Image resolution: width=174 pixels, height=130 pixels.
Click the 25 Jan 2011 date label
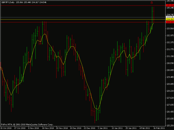pos(131,128)
